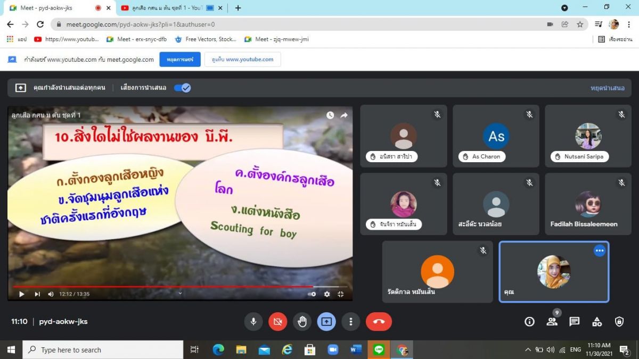Viewport: 639px width, 359px height.
Task: Expand system tray hidden icons chevron
Action: 528,350
